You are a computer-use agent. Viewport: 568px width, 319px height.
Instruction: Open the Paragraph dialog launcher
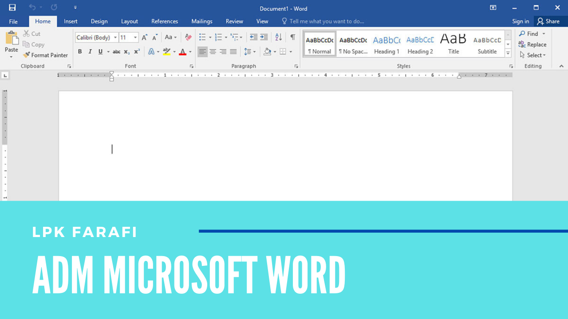(x=296, y=66)
